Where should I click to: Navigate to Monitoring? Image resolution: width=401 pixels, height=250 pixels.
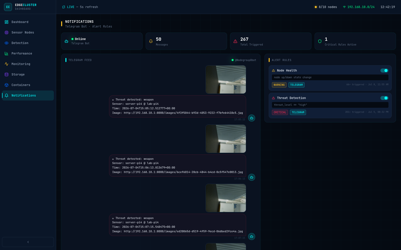(x=28, y=64)
